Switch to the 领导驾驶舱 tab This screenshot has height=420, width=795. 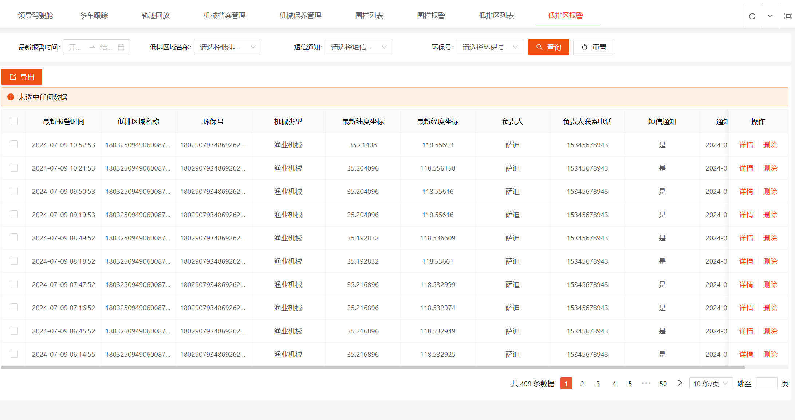pos(35,15)
